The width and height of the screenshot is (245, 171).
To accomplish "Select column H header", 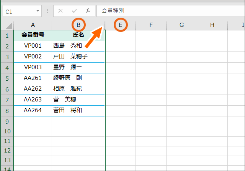I will (212, 25).
